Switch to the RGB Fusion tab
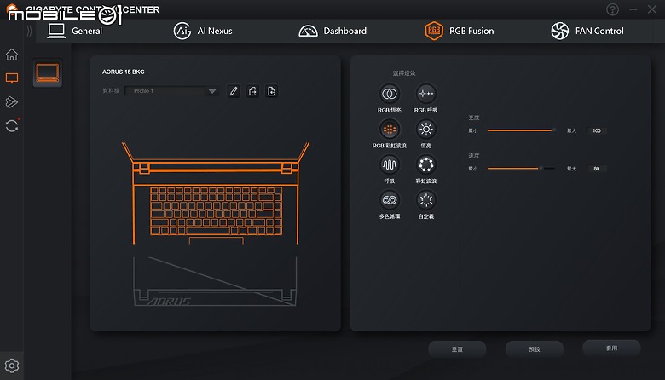Viewport: 665px width, 380px height. click(460, 31)
